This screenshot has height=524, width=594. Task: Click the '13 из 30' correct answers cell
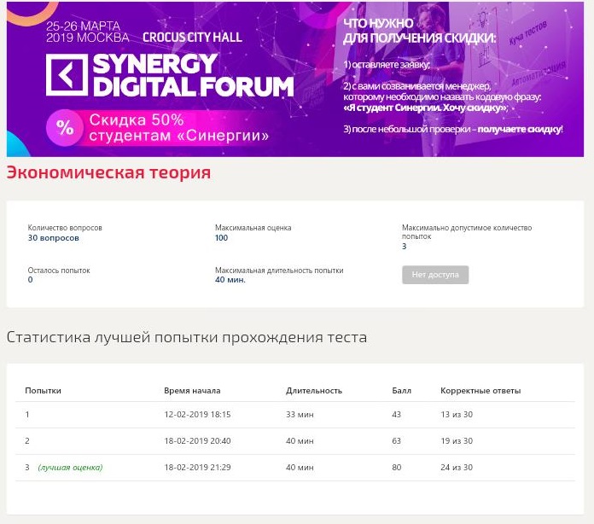(457, 415)
